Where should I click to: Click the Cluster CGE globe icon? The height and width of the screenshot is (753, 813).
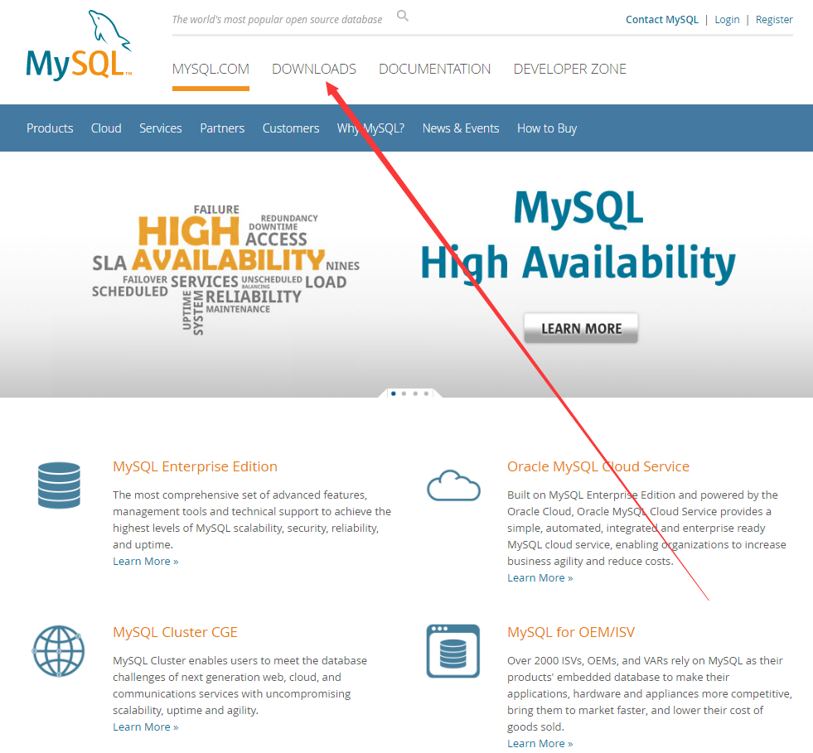59,651
